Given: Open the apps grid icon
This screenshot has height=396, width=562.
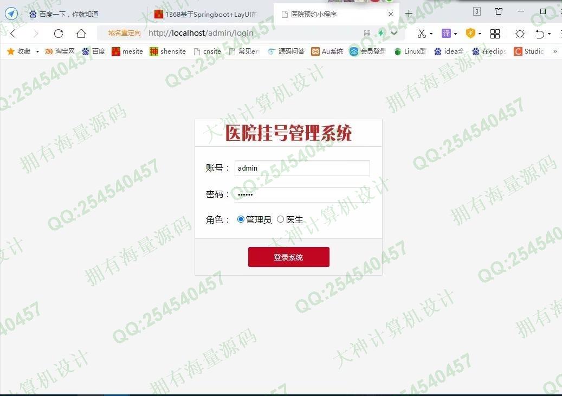Looking at the screenshot, I should (495, 34).
